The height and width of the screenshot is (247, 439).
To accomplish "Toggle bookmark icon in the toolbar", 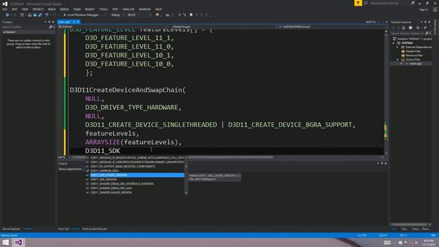I will click(x=191, y=15).
